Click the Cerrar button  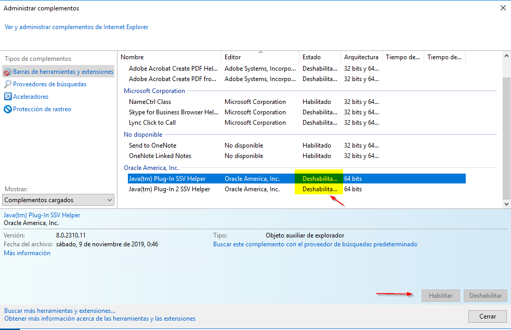[487, 316]
